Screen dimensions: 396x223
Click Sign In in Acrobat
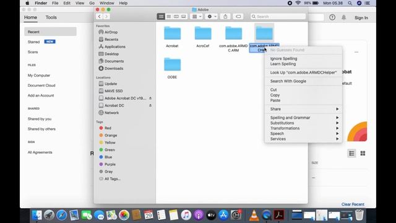pos(361,18)
